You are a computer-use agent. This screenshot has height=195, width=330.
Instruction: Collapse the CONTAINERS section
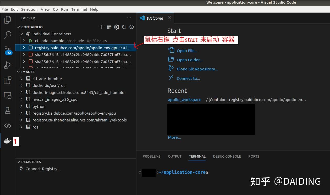(x=18, y=27)
